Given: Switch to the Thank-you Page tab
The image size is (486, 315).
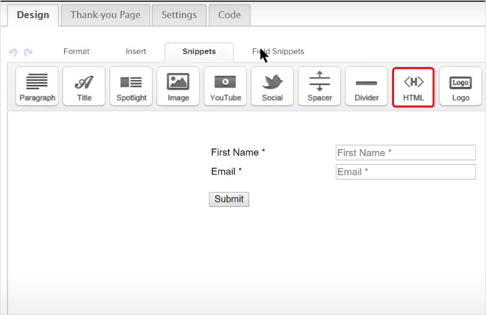Looking at the screenshot, I should [x=105, y=15].
